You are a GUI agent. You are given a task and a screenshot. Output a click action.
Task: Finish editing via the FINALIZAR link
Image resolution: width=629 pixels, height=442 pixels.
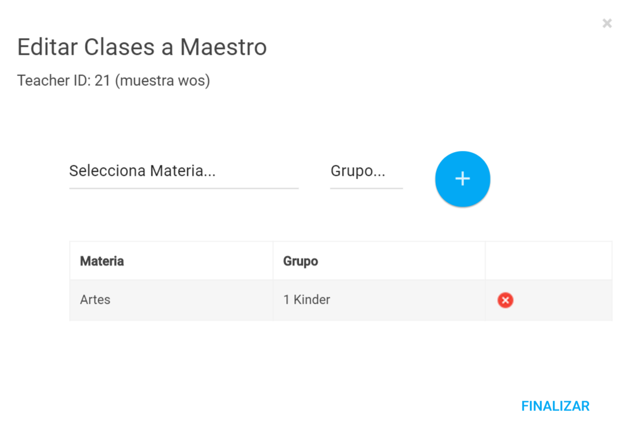point(555,406)
